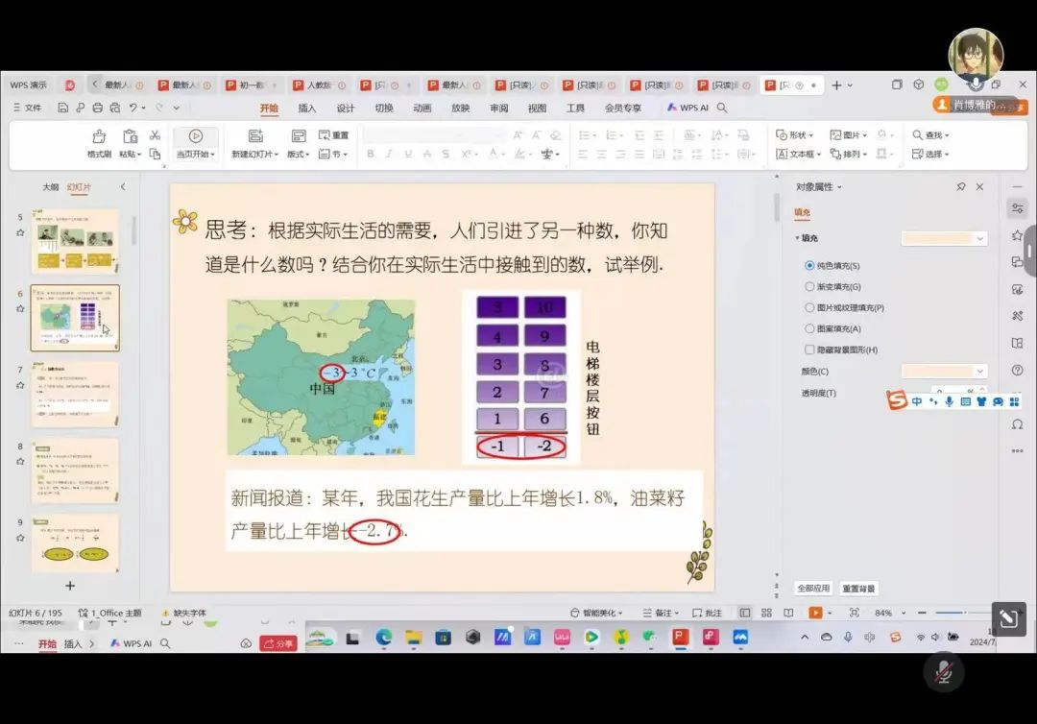Switch to the Animation (动画) ribbon tab
Screen dimensions: 1037x724
tap(422, 109)
